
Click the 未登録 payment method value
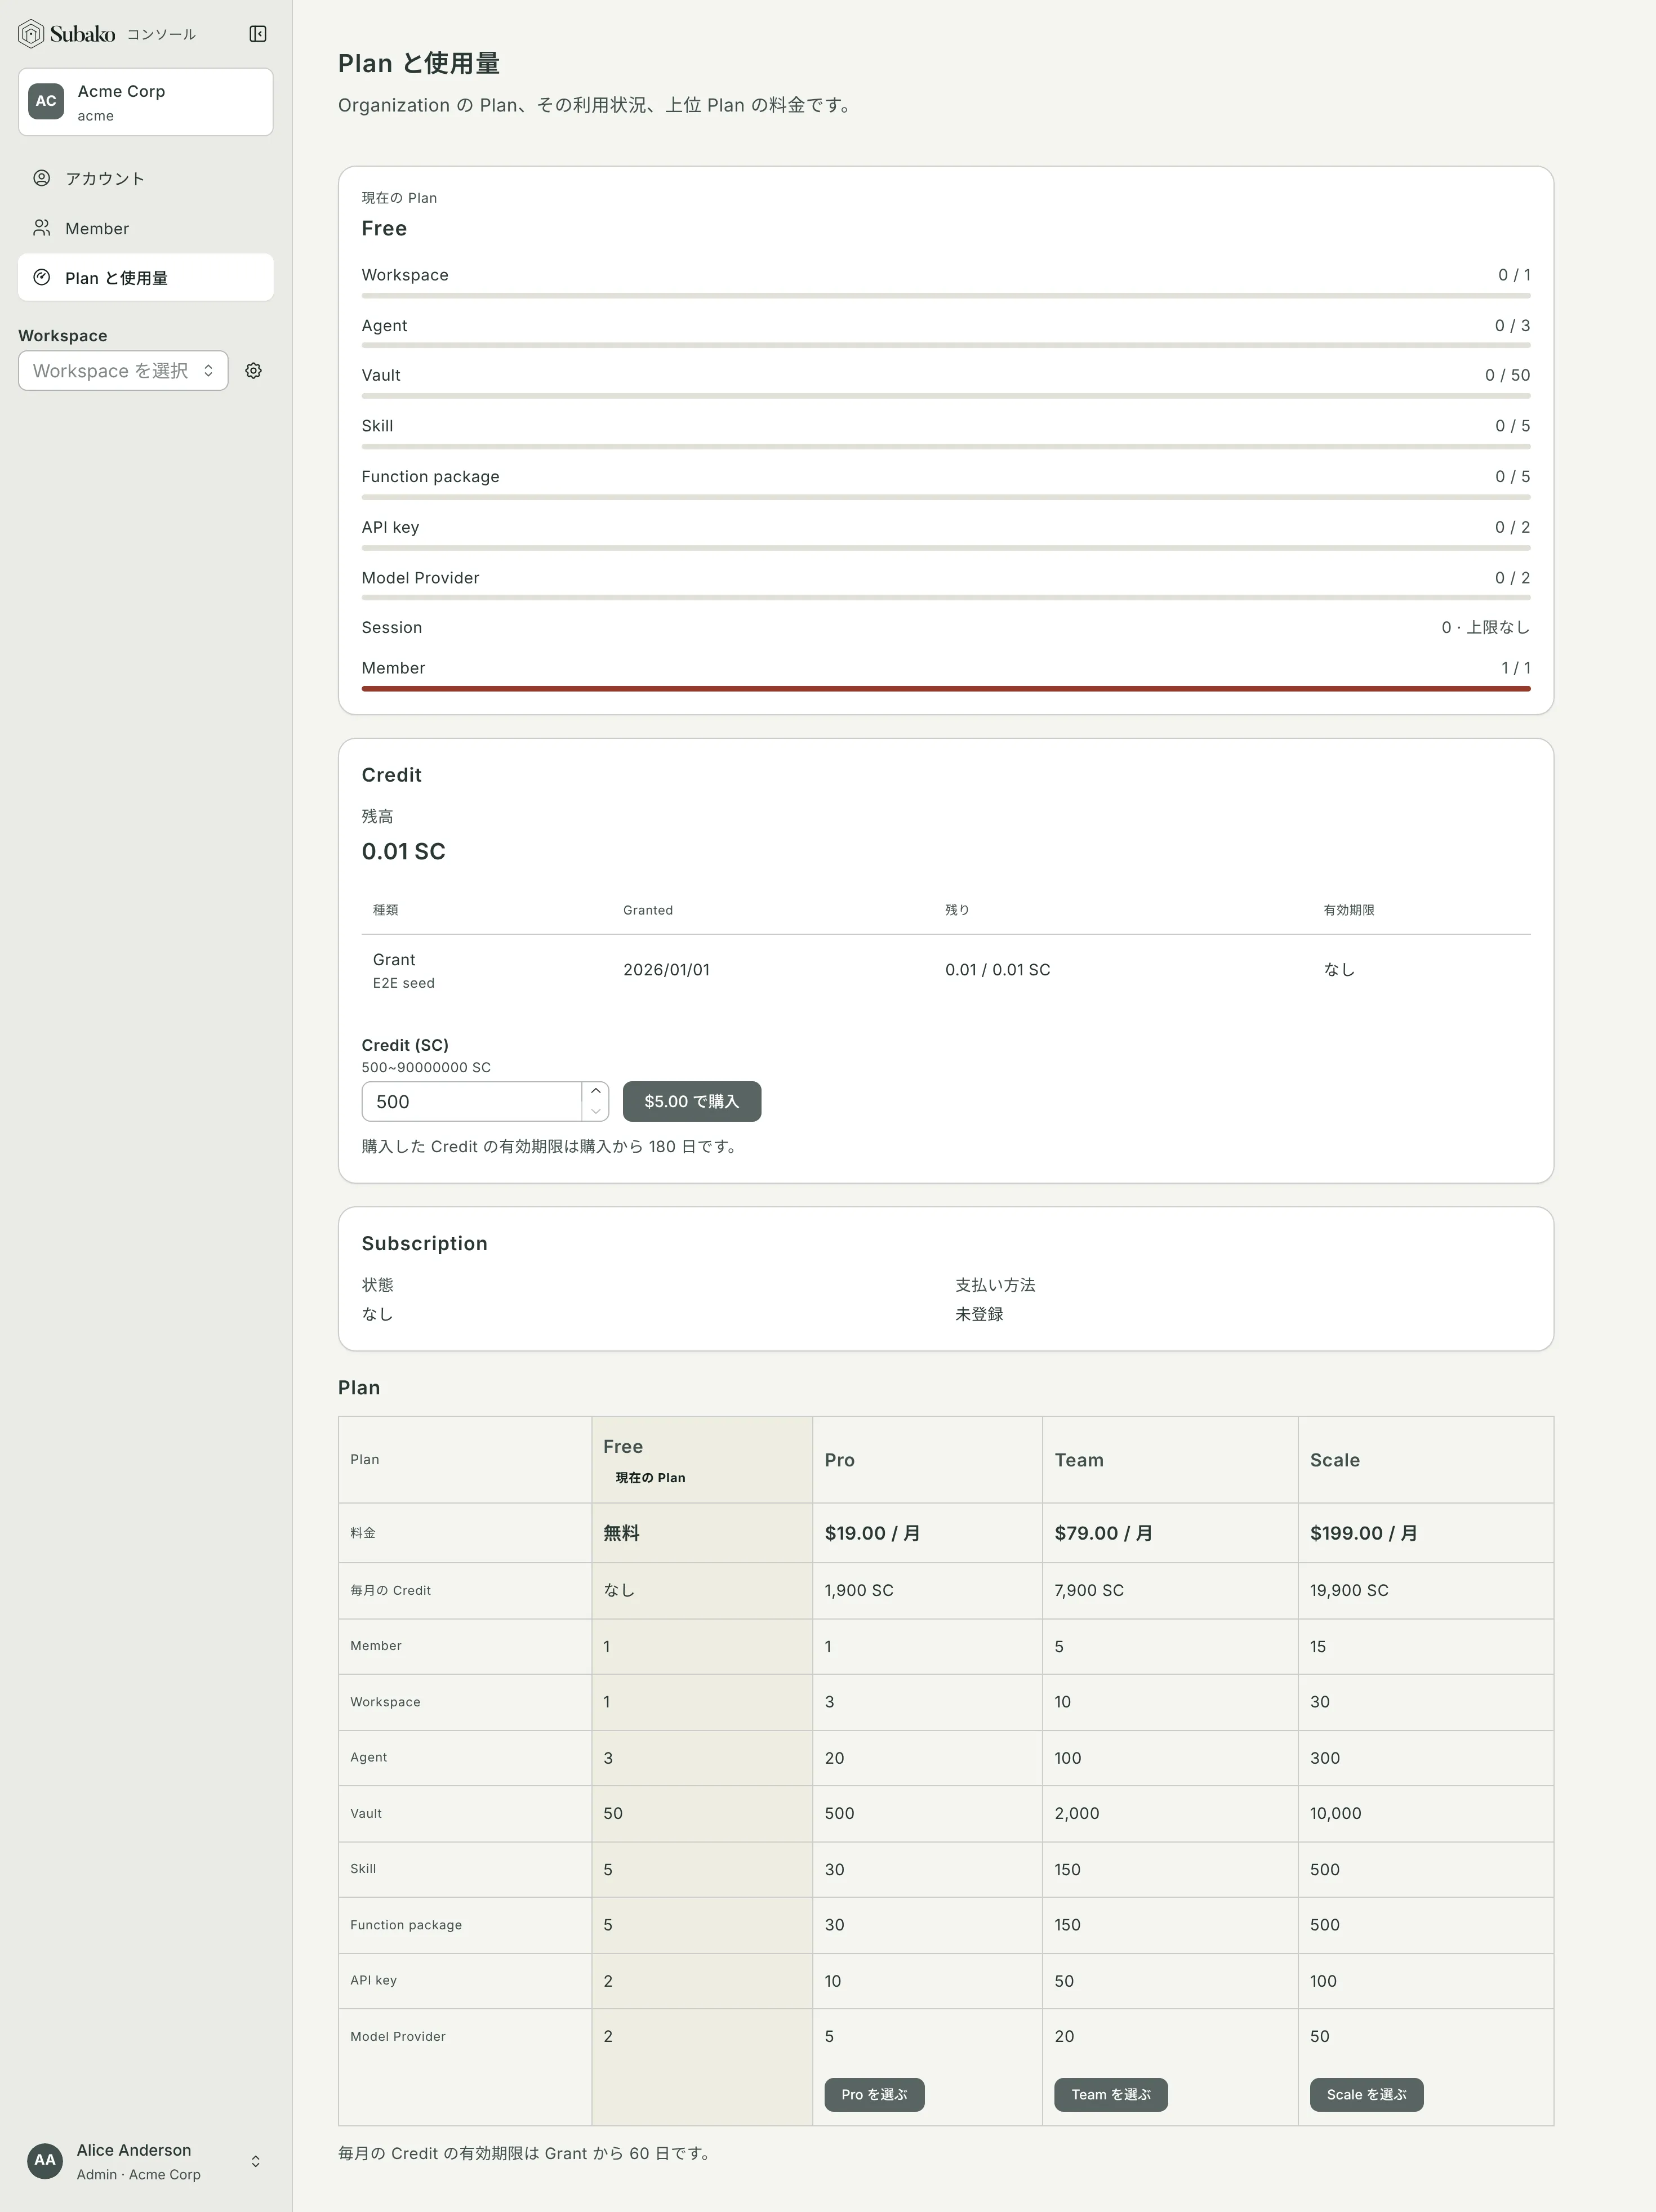tap(979, 1314)
